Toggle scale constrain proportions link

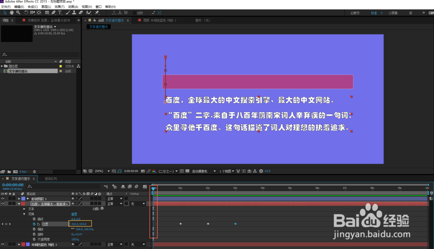coord(72,229)
